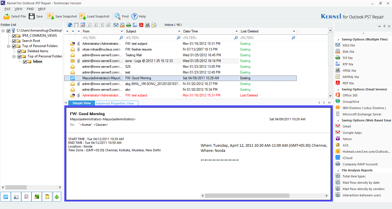
Task: Select the Find tool in the top toolbar
Action: pos(121,16)
